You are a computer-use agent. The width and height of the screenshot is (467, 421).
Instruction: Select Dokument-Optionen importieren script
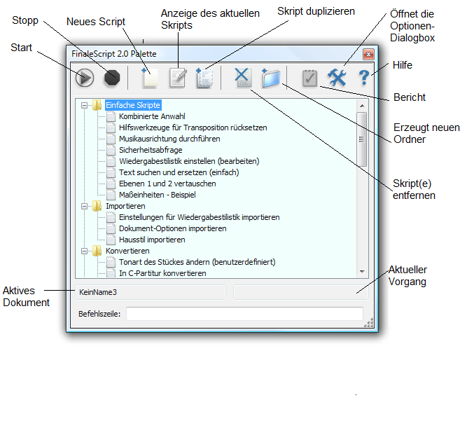coord(173,228)
